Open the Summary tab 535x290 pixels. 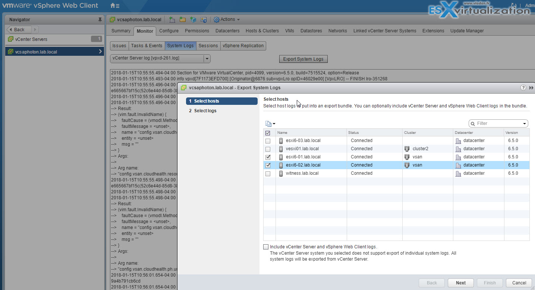[121, 31]
